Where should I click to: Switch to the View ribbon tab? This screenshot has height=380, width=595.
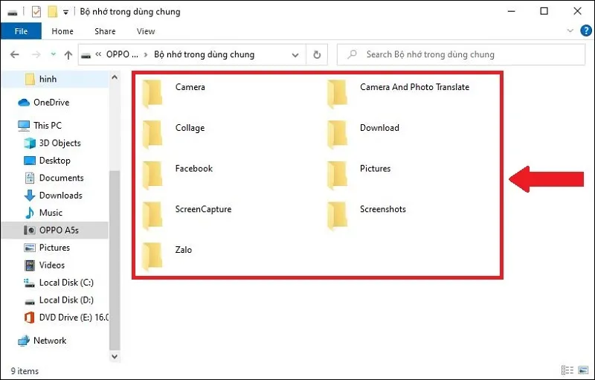click(146, 31)
